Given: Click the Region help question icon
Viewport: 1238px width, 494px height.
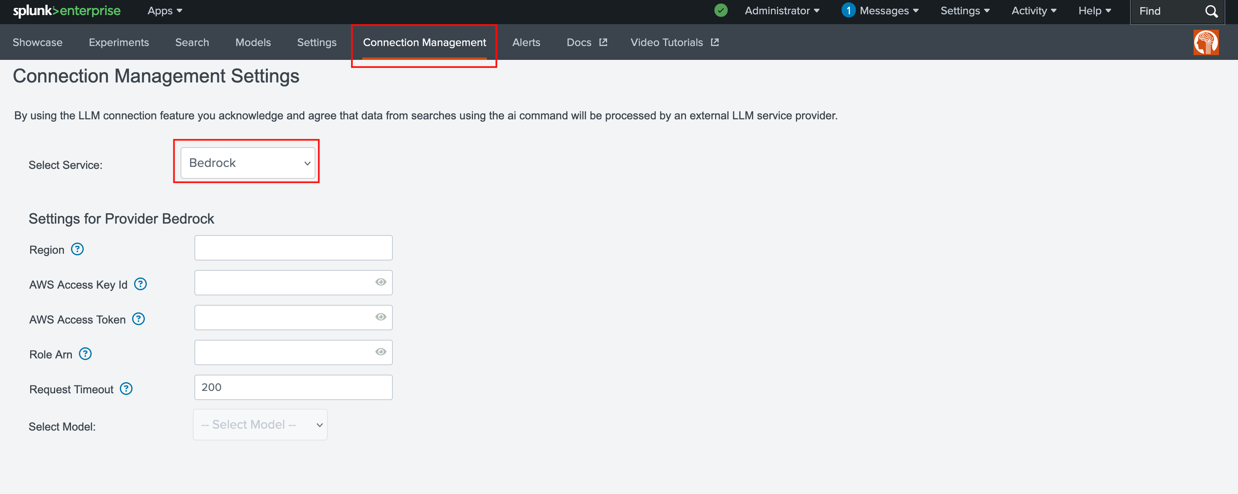Looking at the screenshot, I should [77, 249].
